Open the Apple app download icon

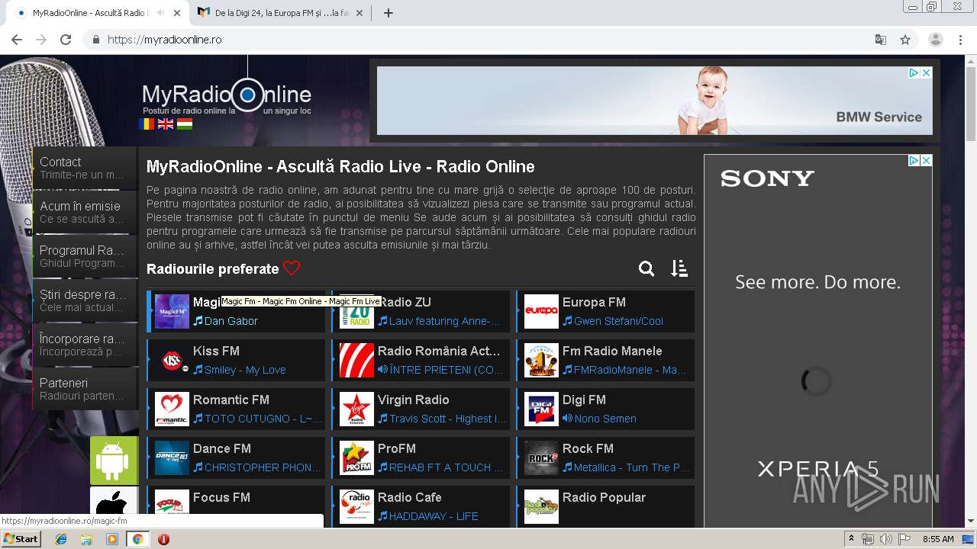tap(114, 502)
